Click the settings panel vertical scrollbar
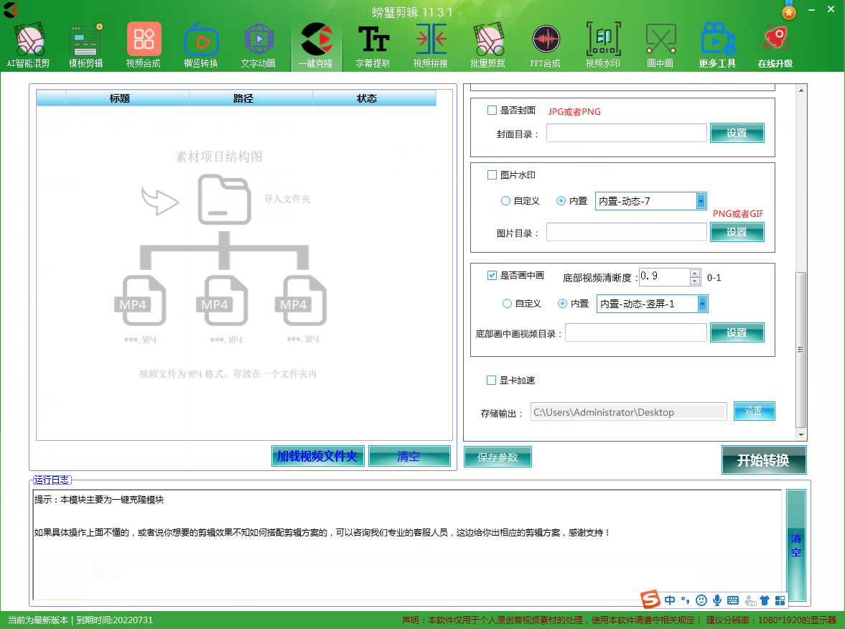 (802, 349)
